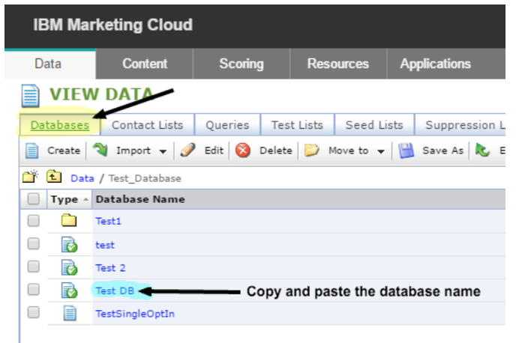The width and height of the screenshot is (516, 343).
Task: Click the Test_Database breadcrumb text
Action: coord(145,178)
